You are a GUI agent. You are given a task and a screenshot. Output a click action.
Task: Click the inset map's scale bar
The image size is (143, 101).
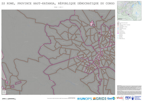coord(123,19)
